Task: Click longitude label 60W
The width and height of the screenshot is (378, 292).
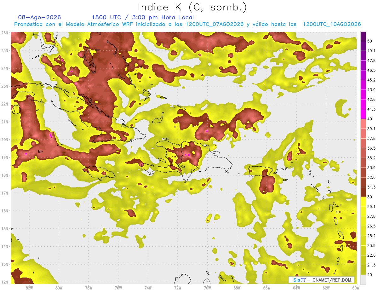Action: click(x=356, y=288)
